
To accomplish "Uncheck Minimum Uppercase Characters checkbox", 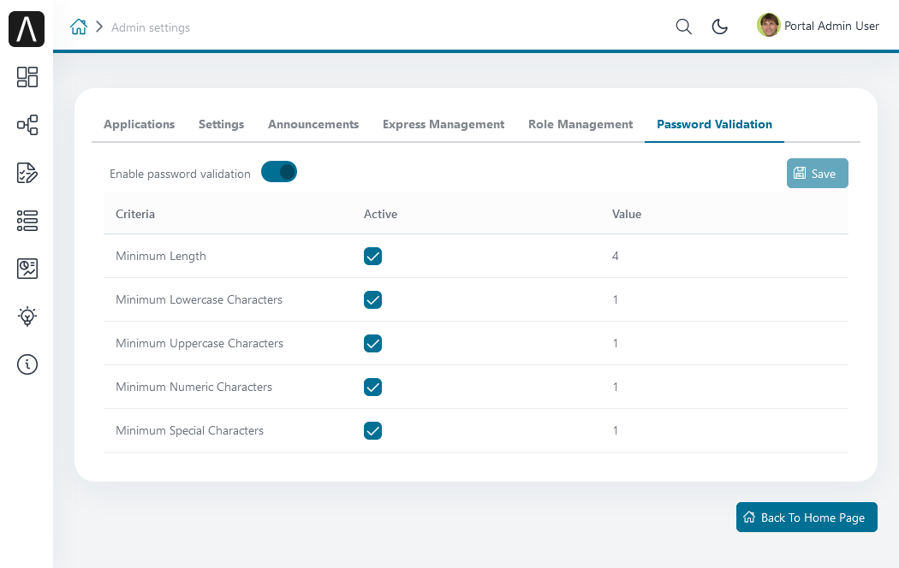I will 372,343.
